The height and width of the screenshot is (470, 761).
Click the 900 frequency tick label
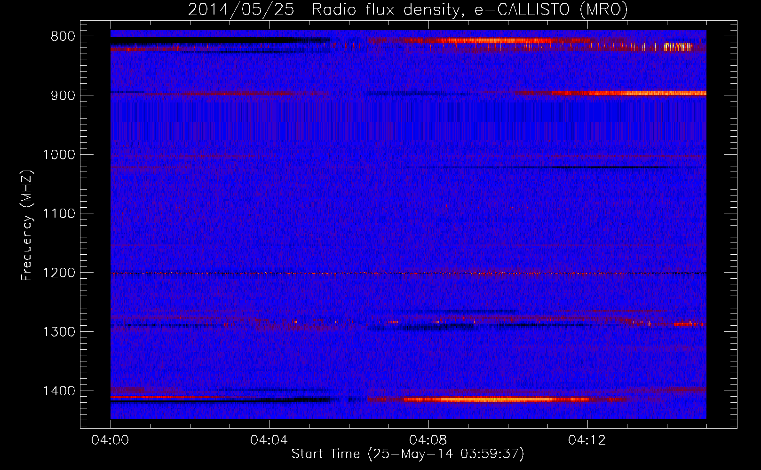63,95
